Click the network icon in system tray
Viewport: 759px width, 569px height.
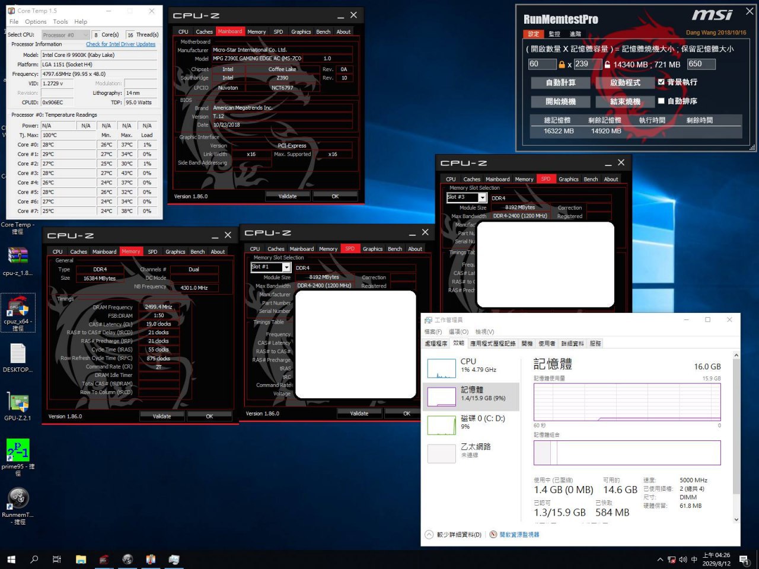tap(672, 560)
